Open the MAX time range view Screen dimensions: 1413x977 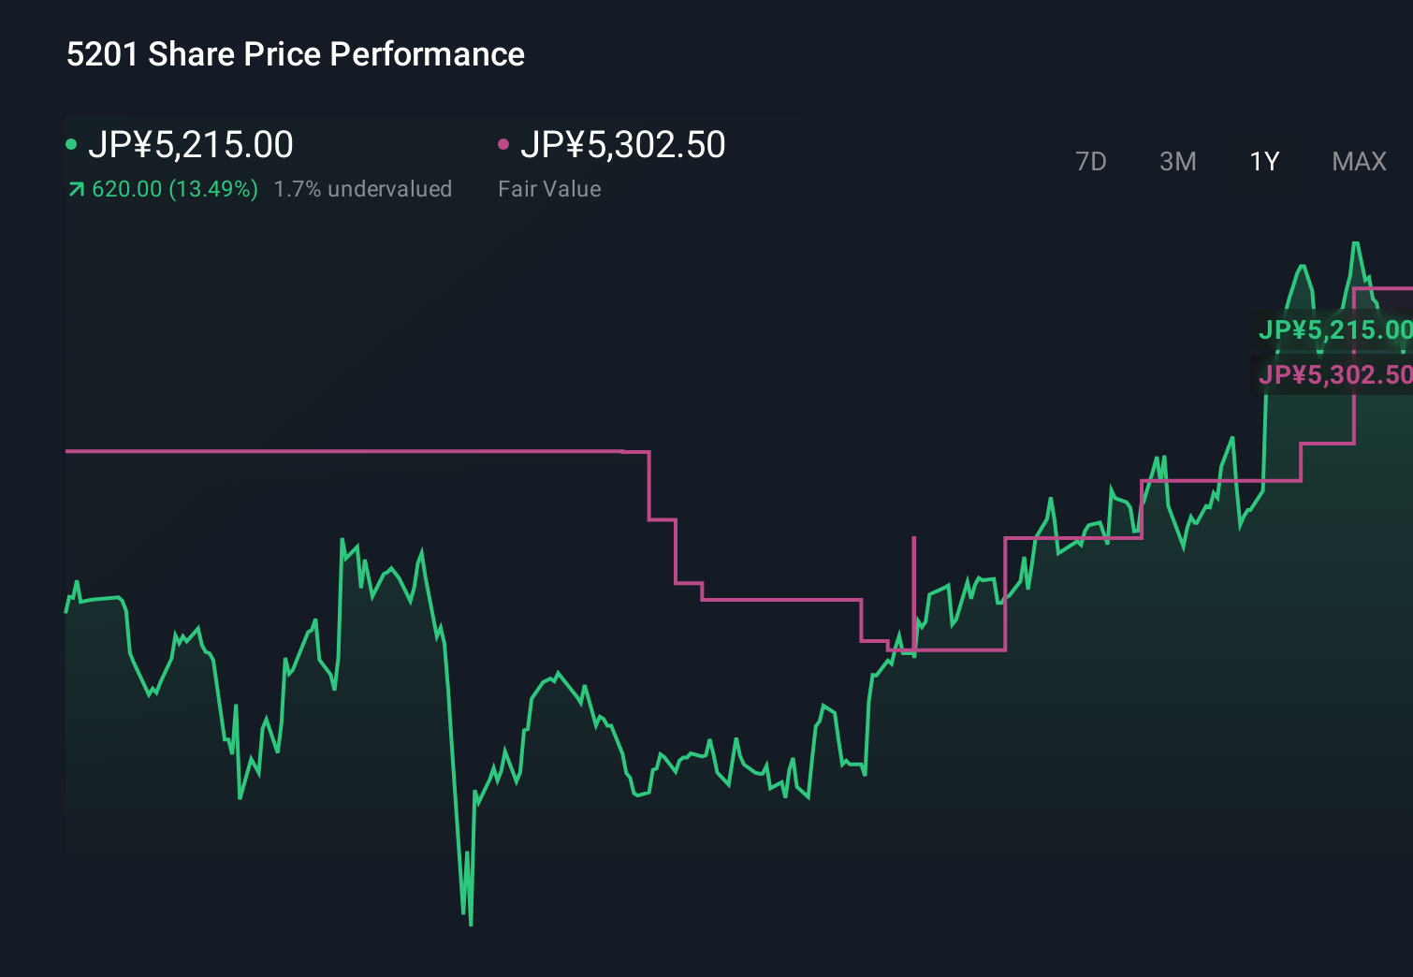click(x=1359, y=161)
